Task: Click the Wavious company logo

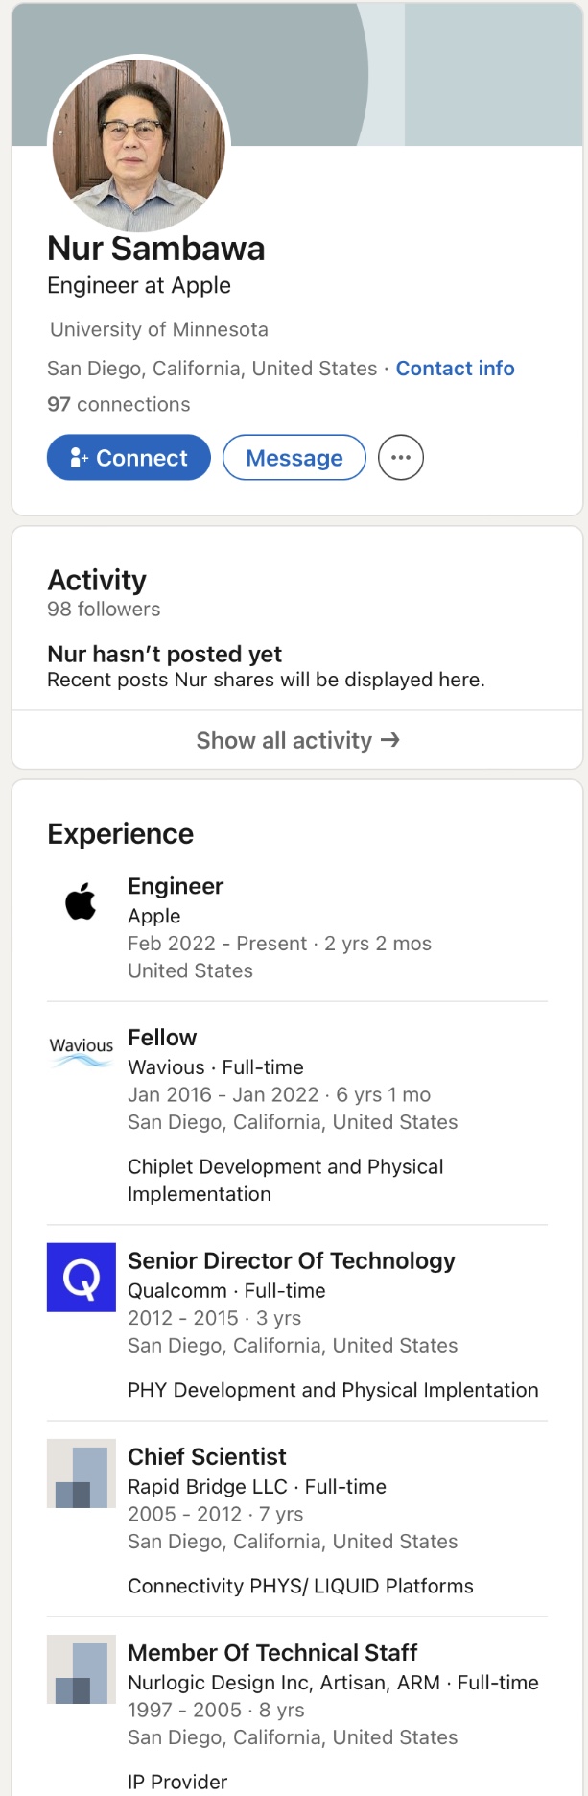Action: pos(81,1051)
